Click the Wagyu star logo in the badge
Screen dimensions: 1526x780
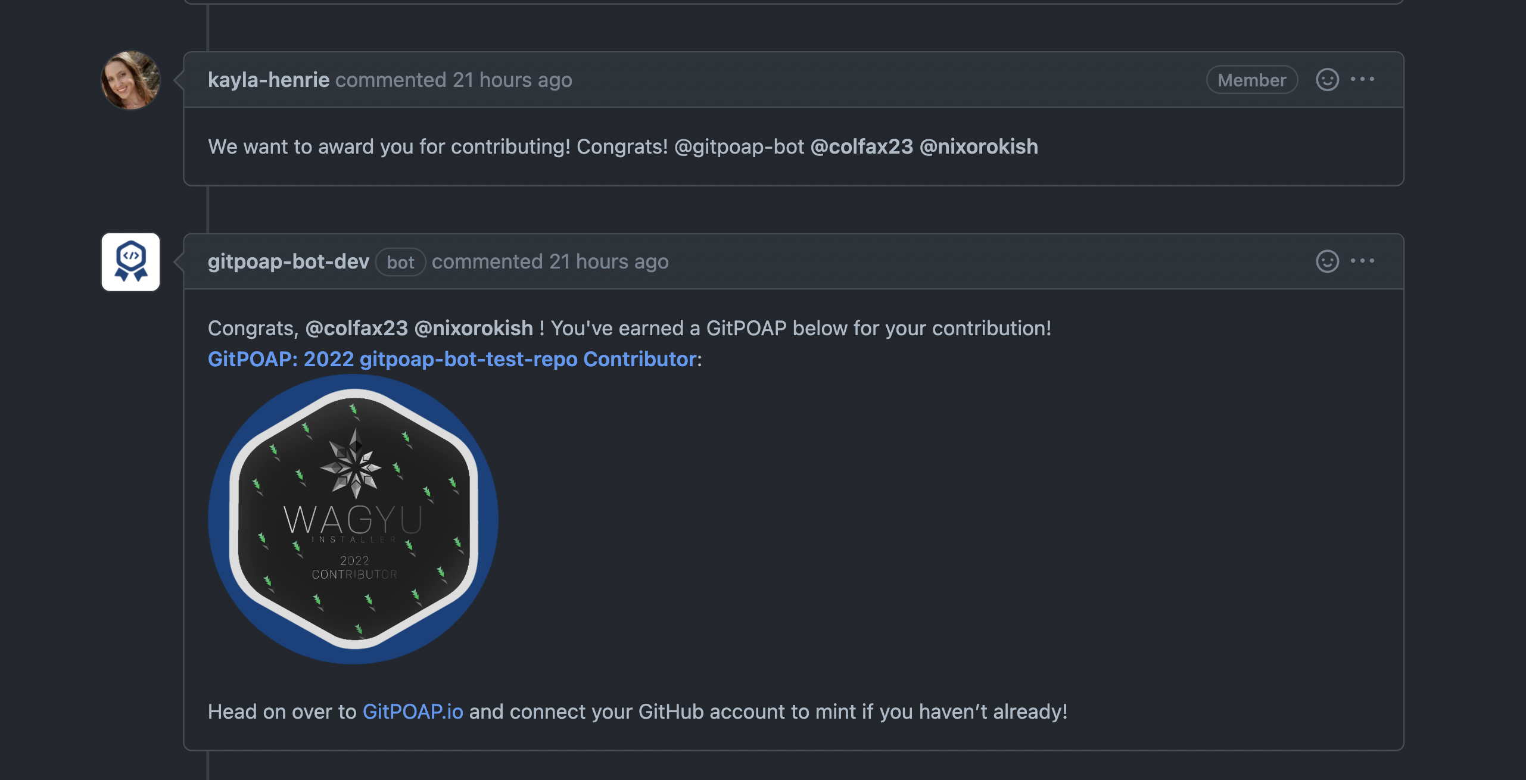(355, 463)
